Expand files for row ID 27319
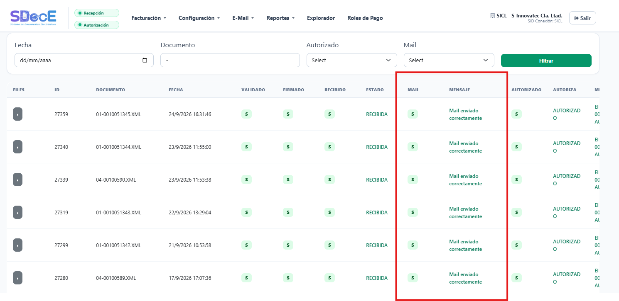The image size is (619, 301). pyautogui.click(x=17, y=212)
